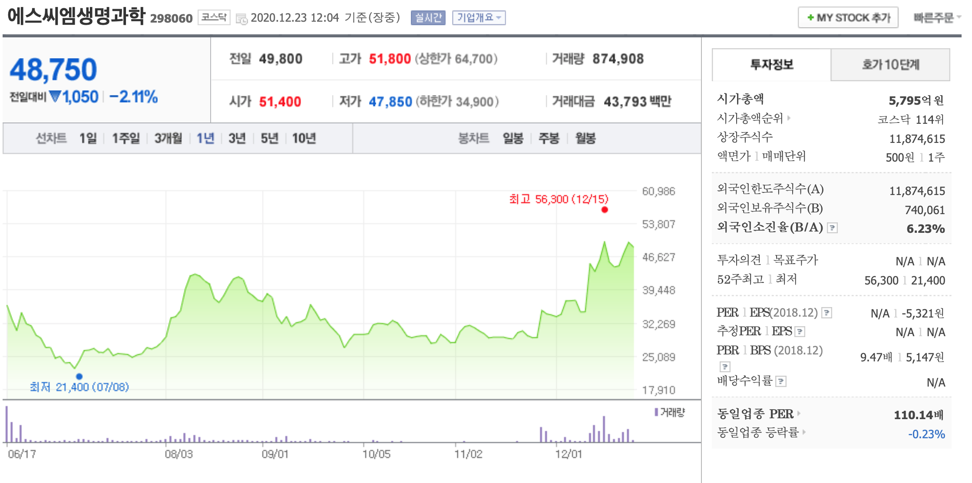The width and height of the screenshot is (972, 483).
Task: Select the 5년 line chart period
Action: point(269,138)
